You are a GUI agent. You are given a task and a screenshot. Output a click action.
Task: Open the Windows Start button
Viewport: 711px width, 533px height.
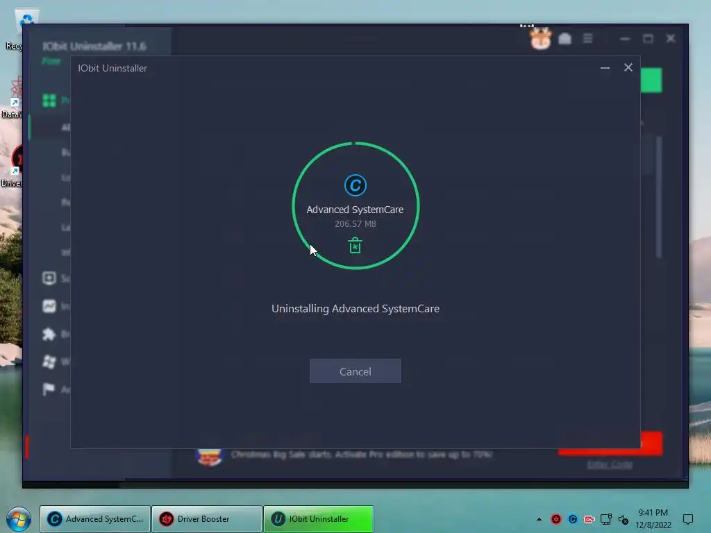pyautogui.click(x=19, y=519)
